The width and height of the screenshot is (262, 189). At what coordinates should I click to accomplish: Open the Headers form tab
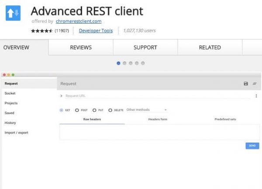158,119
